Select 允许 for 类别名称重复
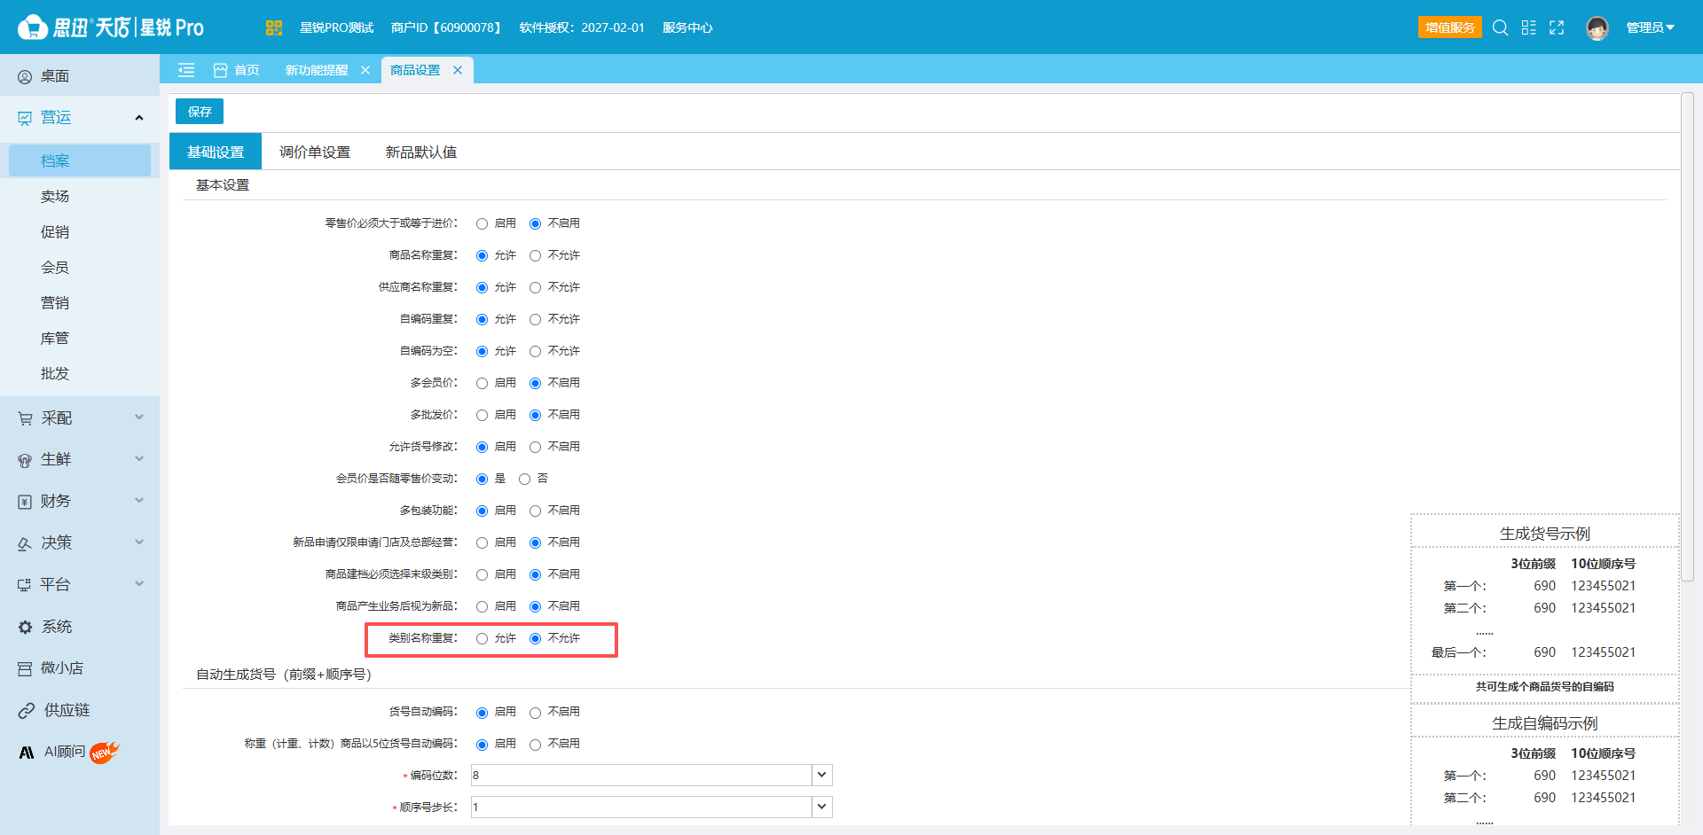 tap(482, 638)
